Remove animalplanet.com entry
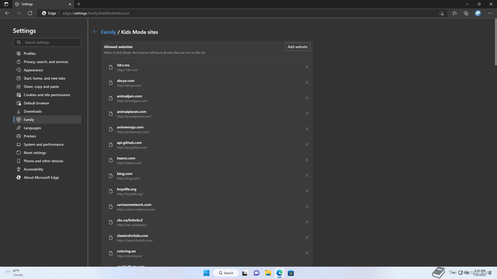Image resolution: width=497 pixels, height=279 pixels. (307, 114)
